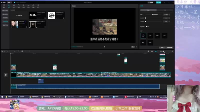Select 抖音收藏 in the left sidebar
Screen dimensions: 200x112
pos(5,21)
